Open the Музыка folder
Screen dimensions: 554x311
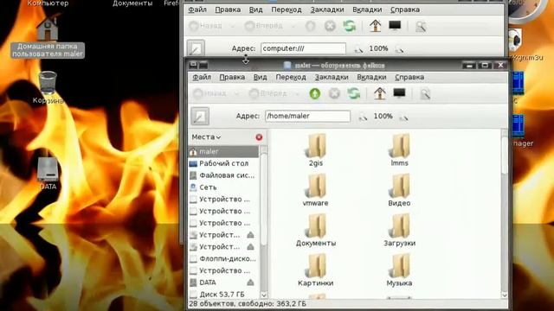400,270
